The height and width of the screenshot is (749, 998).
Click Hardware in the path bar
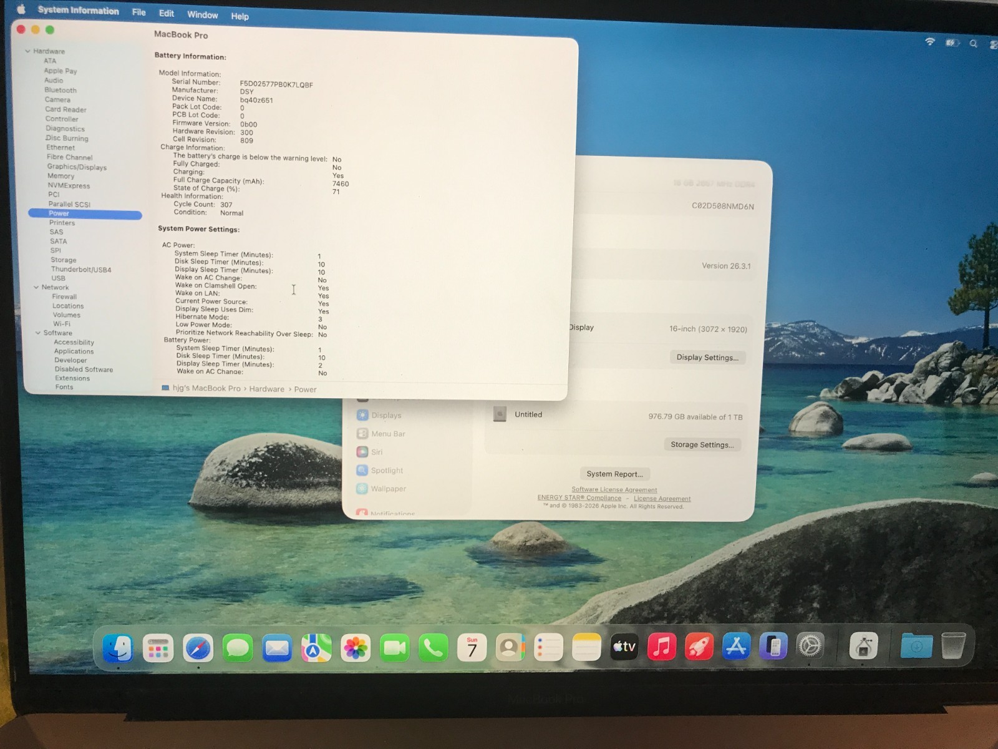266,389
